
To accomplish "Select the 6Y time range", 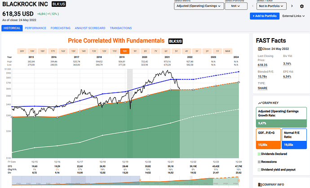I will click(x=166, y=51).
